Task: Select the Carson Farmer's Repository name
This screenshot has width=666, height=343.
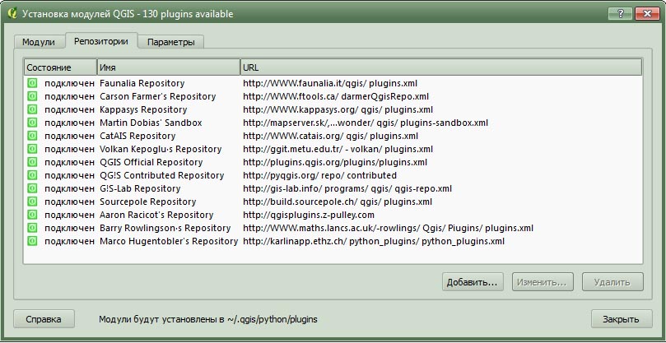Action: (158, 96)
